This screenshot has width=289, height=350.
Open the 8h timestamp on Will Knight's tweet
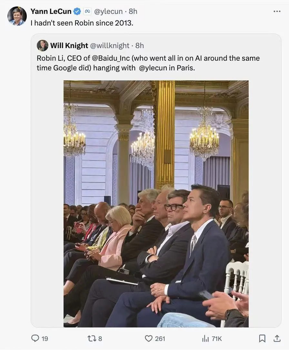tap(140, 46)
